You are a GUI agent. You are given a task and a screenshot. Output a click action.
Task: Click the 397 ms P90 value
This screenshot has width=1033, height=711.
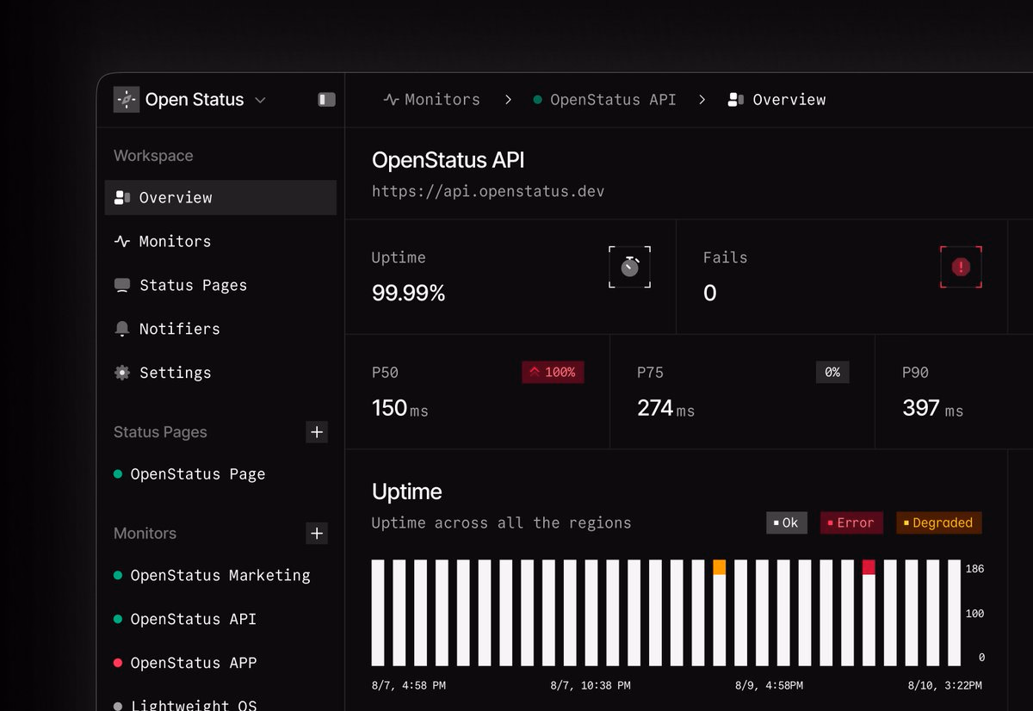(932, 408)
